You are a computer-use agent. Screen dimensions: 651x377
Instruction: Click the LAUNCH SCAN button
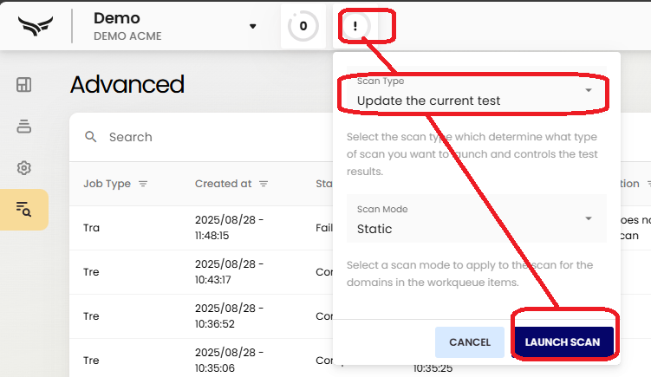(x=563, y=342)
